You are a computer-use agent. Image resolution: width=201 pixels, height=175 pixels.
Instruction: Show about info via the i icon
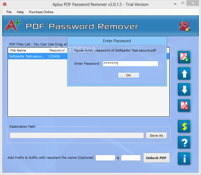tap(184, 158)
